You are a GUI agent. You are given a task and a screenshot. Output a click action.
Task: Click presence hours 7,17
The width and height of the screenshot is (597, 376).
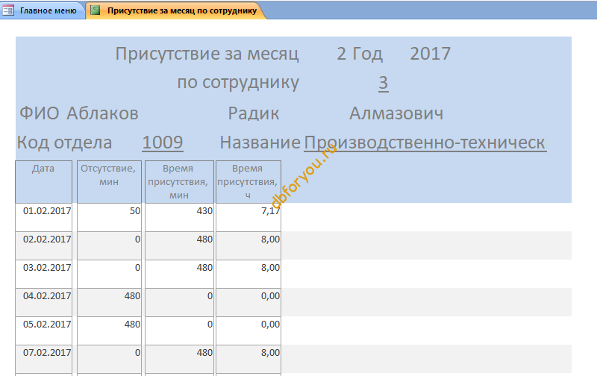tap(249, 217)
